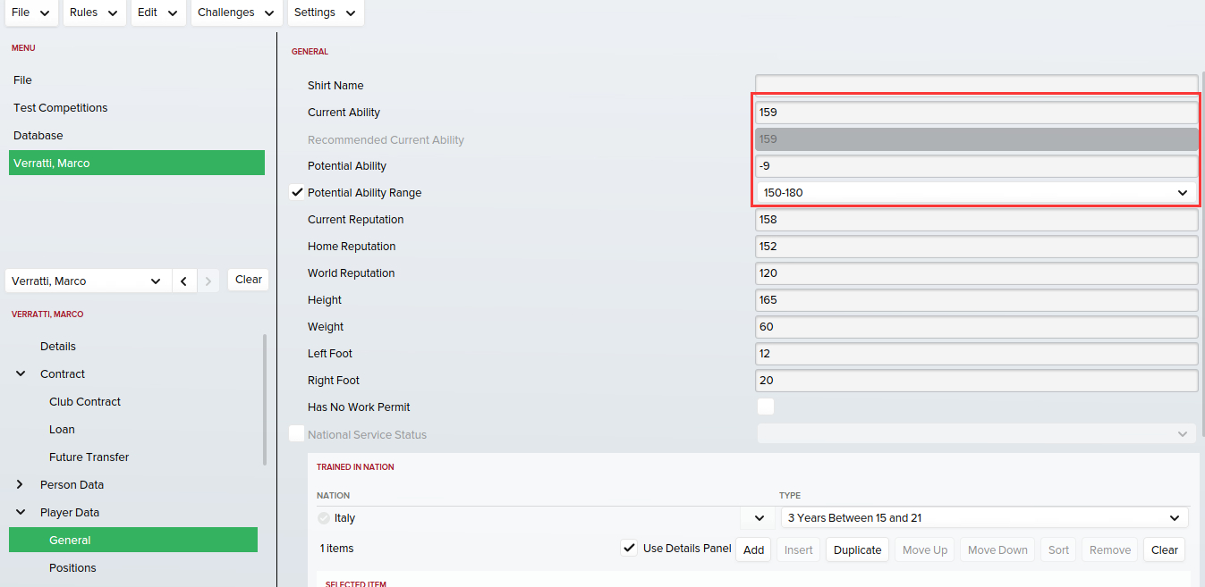Click the Current Ability input field
The image size is (1205, 587).
tap(975, 113)
